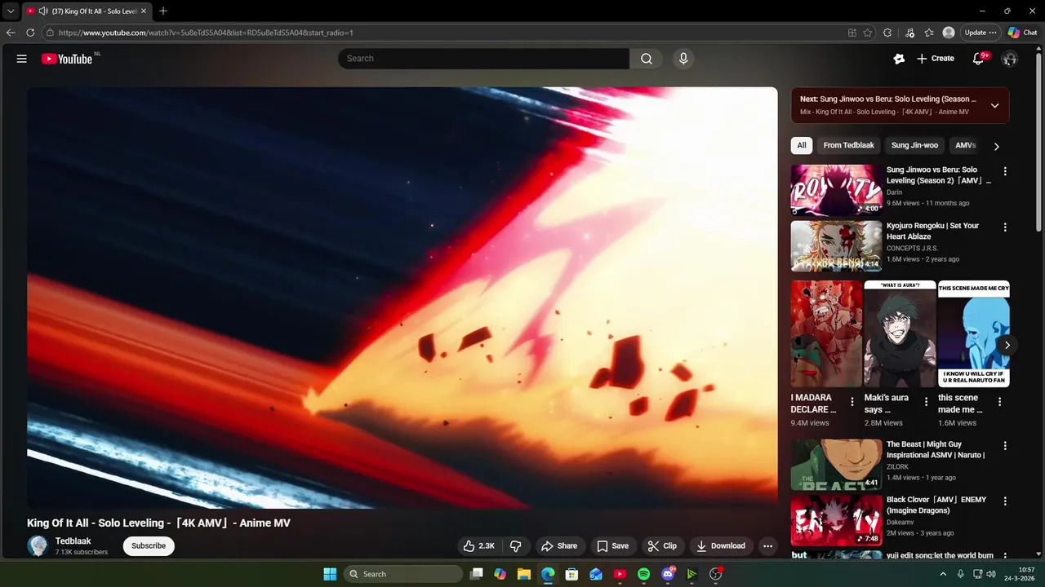The height and width of the screenshot is (587, 1045).
Task: Start voice search with the microphone
Action: coord(683,59)
